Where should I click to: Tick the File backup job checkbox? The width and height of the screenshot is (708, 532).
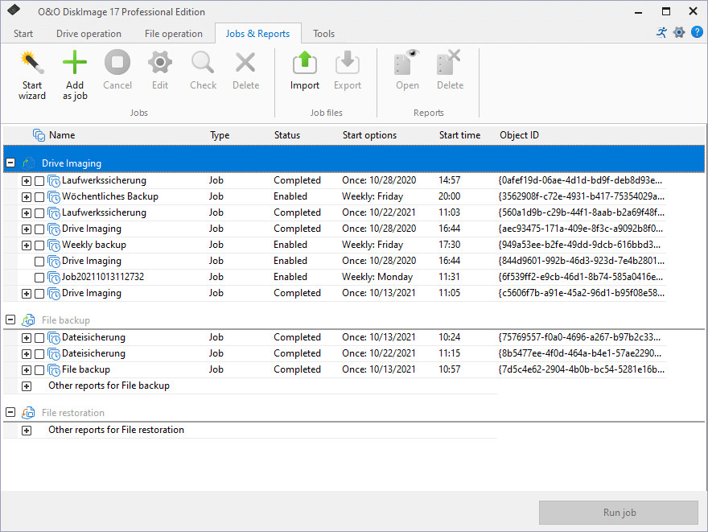pos(39,370)
